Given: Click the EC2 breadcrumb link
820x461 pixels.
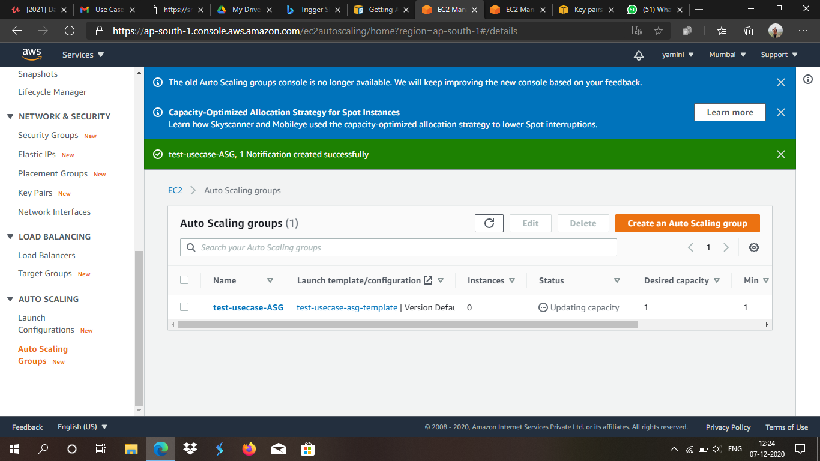Looking at the screenshot, I should coord(175,190).
